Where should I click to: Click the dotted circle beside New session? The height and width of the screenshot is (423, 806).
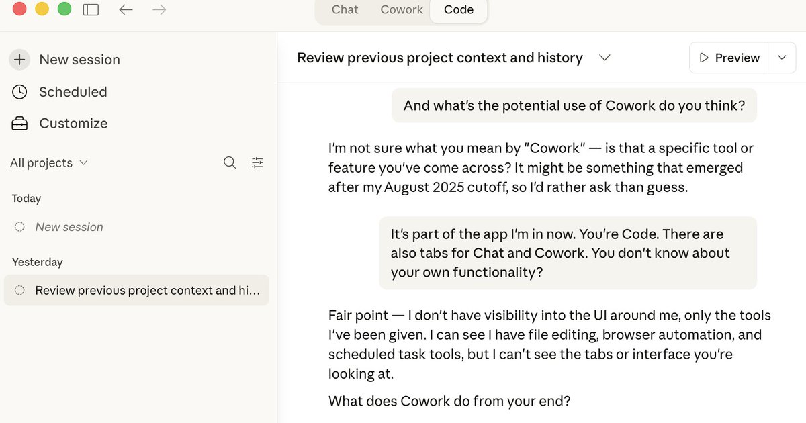pyautogui.click(x=19, y=227)
